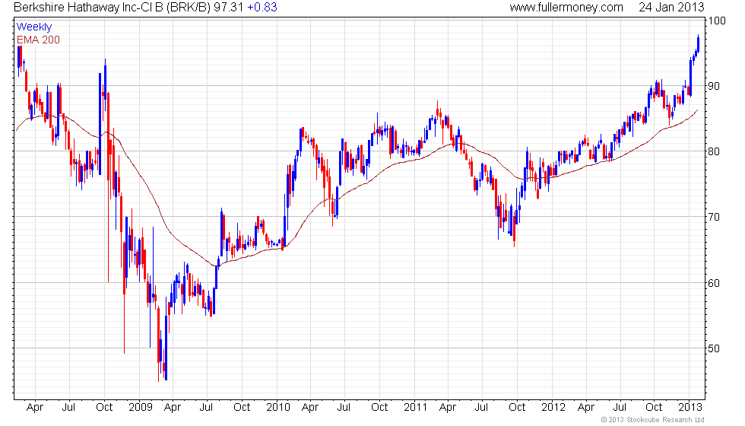
Task: Click the 70 price axis label
Action: point(714,218)
